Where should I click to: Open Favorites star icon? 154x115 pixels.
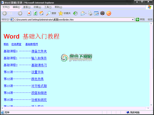60,13
